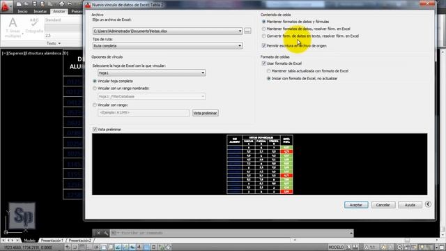Viewport: 446px width, 251px height.
Task: Select Mantener formatos de datos, resolver fórm. en Excel
Action: 306,29
